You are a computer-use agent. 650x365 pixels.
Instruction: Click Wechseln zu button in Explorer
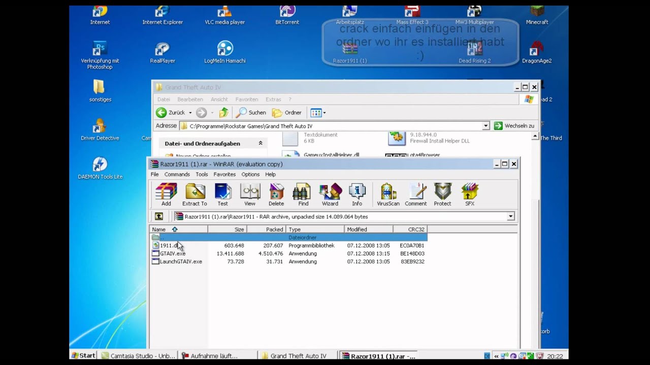514,126
